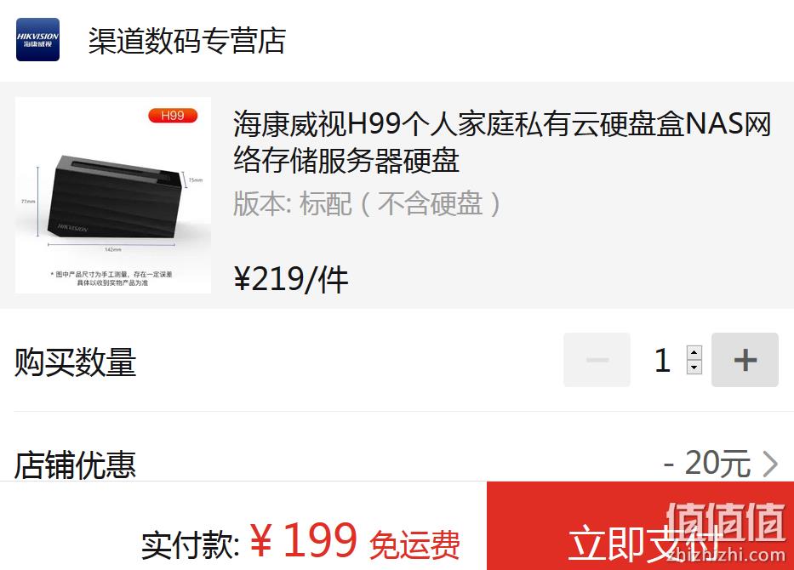Click the red H99 badge on product image

[x=173, y=116]
